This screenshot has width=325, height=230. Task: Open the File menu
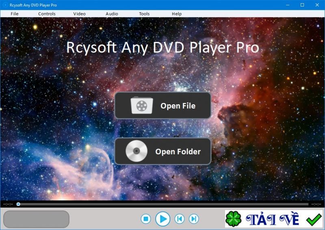(x=15, y=14)
